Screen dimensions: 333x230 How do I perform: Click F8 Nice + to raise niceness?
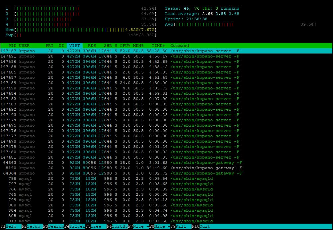point(160,226)
